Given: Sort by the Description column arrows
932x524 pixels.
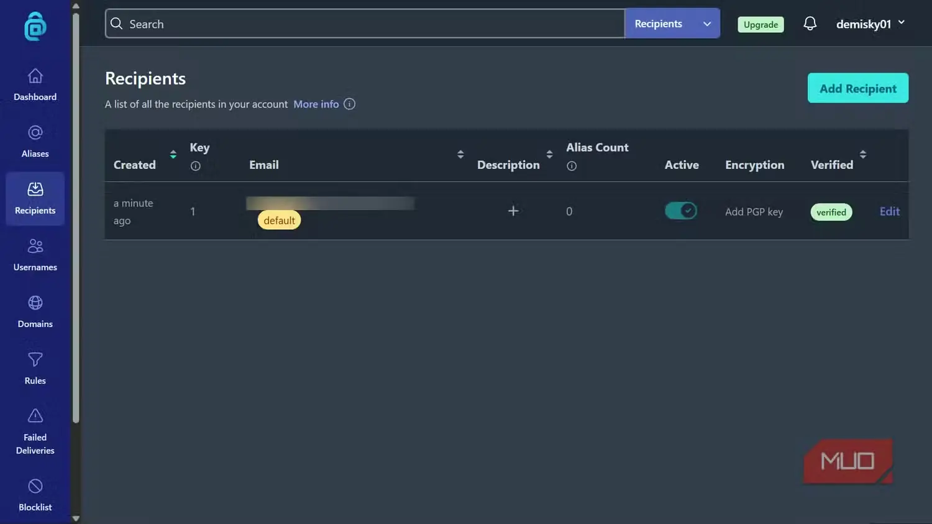Looking at the screenshot, I should [x=549, y=154].
